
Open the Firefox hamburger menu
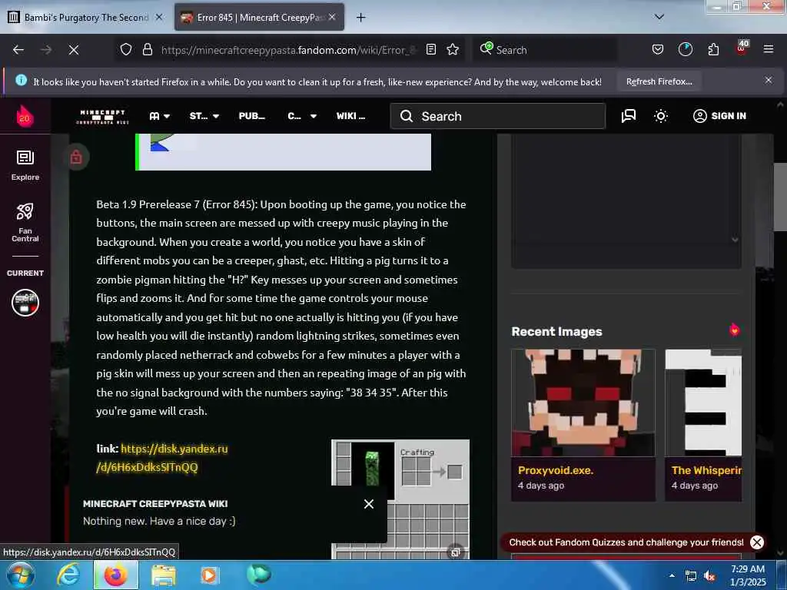tap(768, 49)
